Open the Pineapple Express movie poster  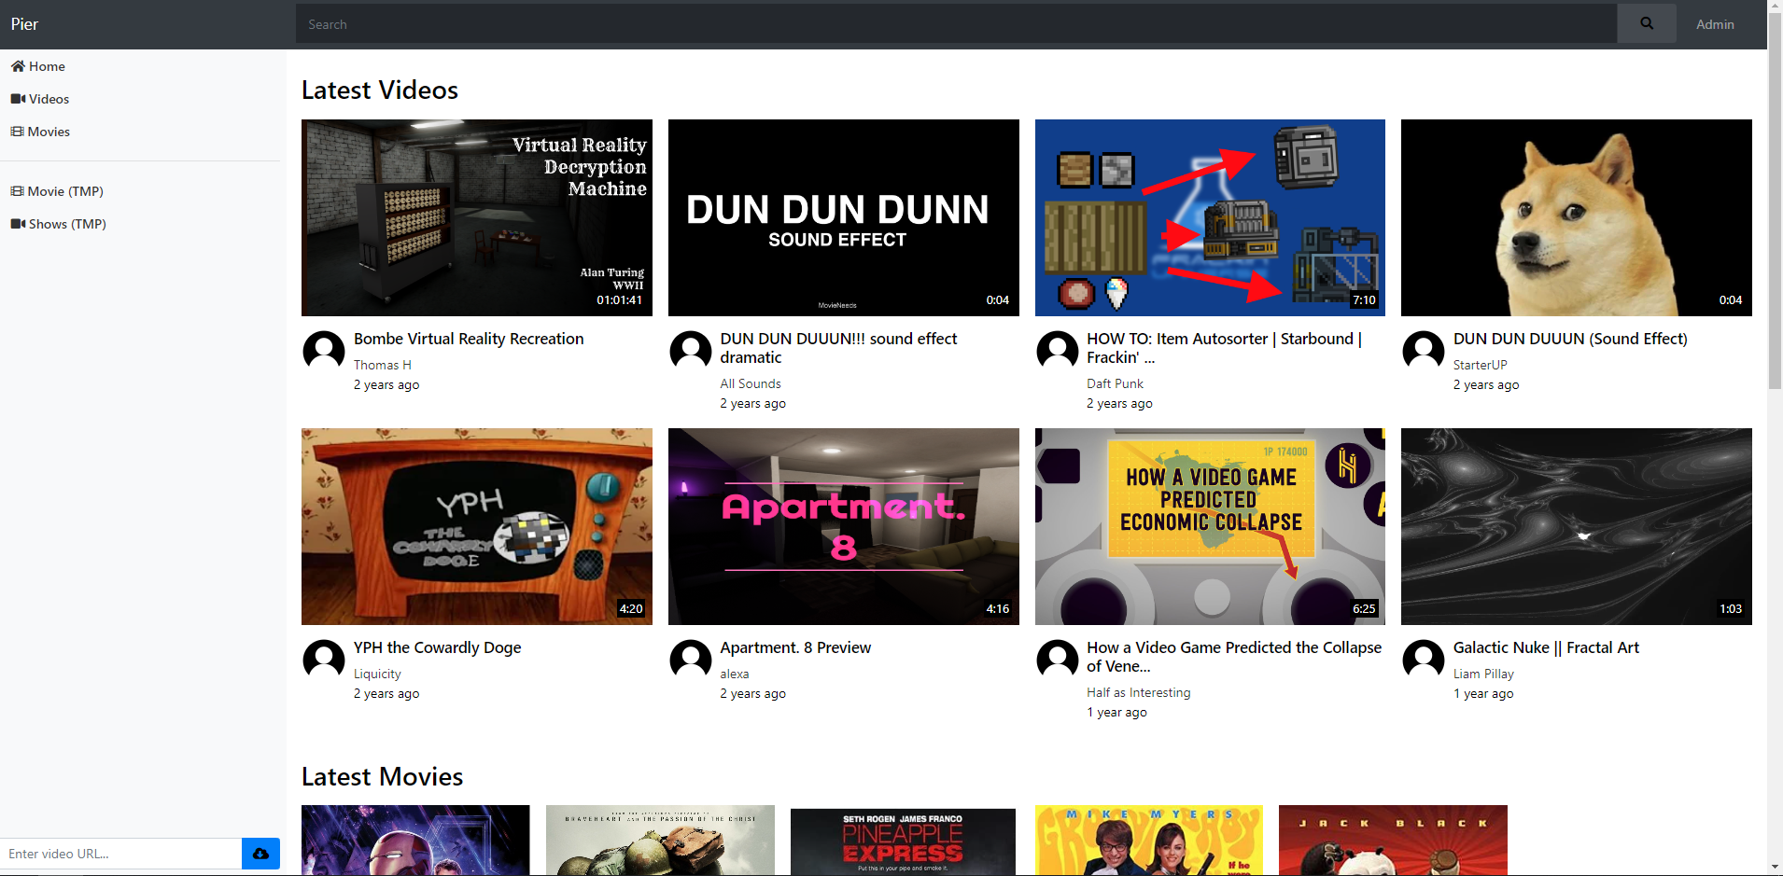(903, 841)
